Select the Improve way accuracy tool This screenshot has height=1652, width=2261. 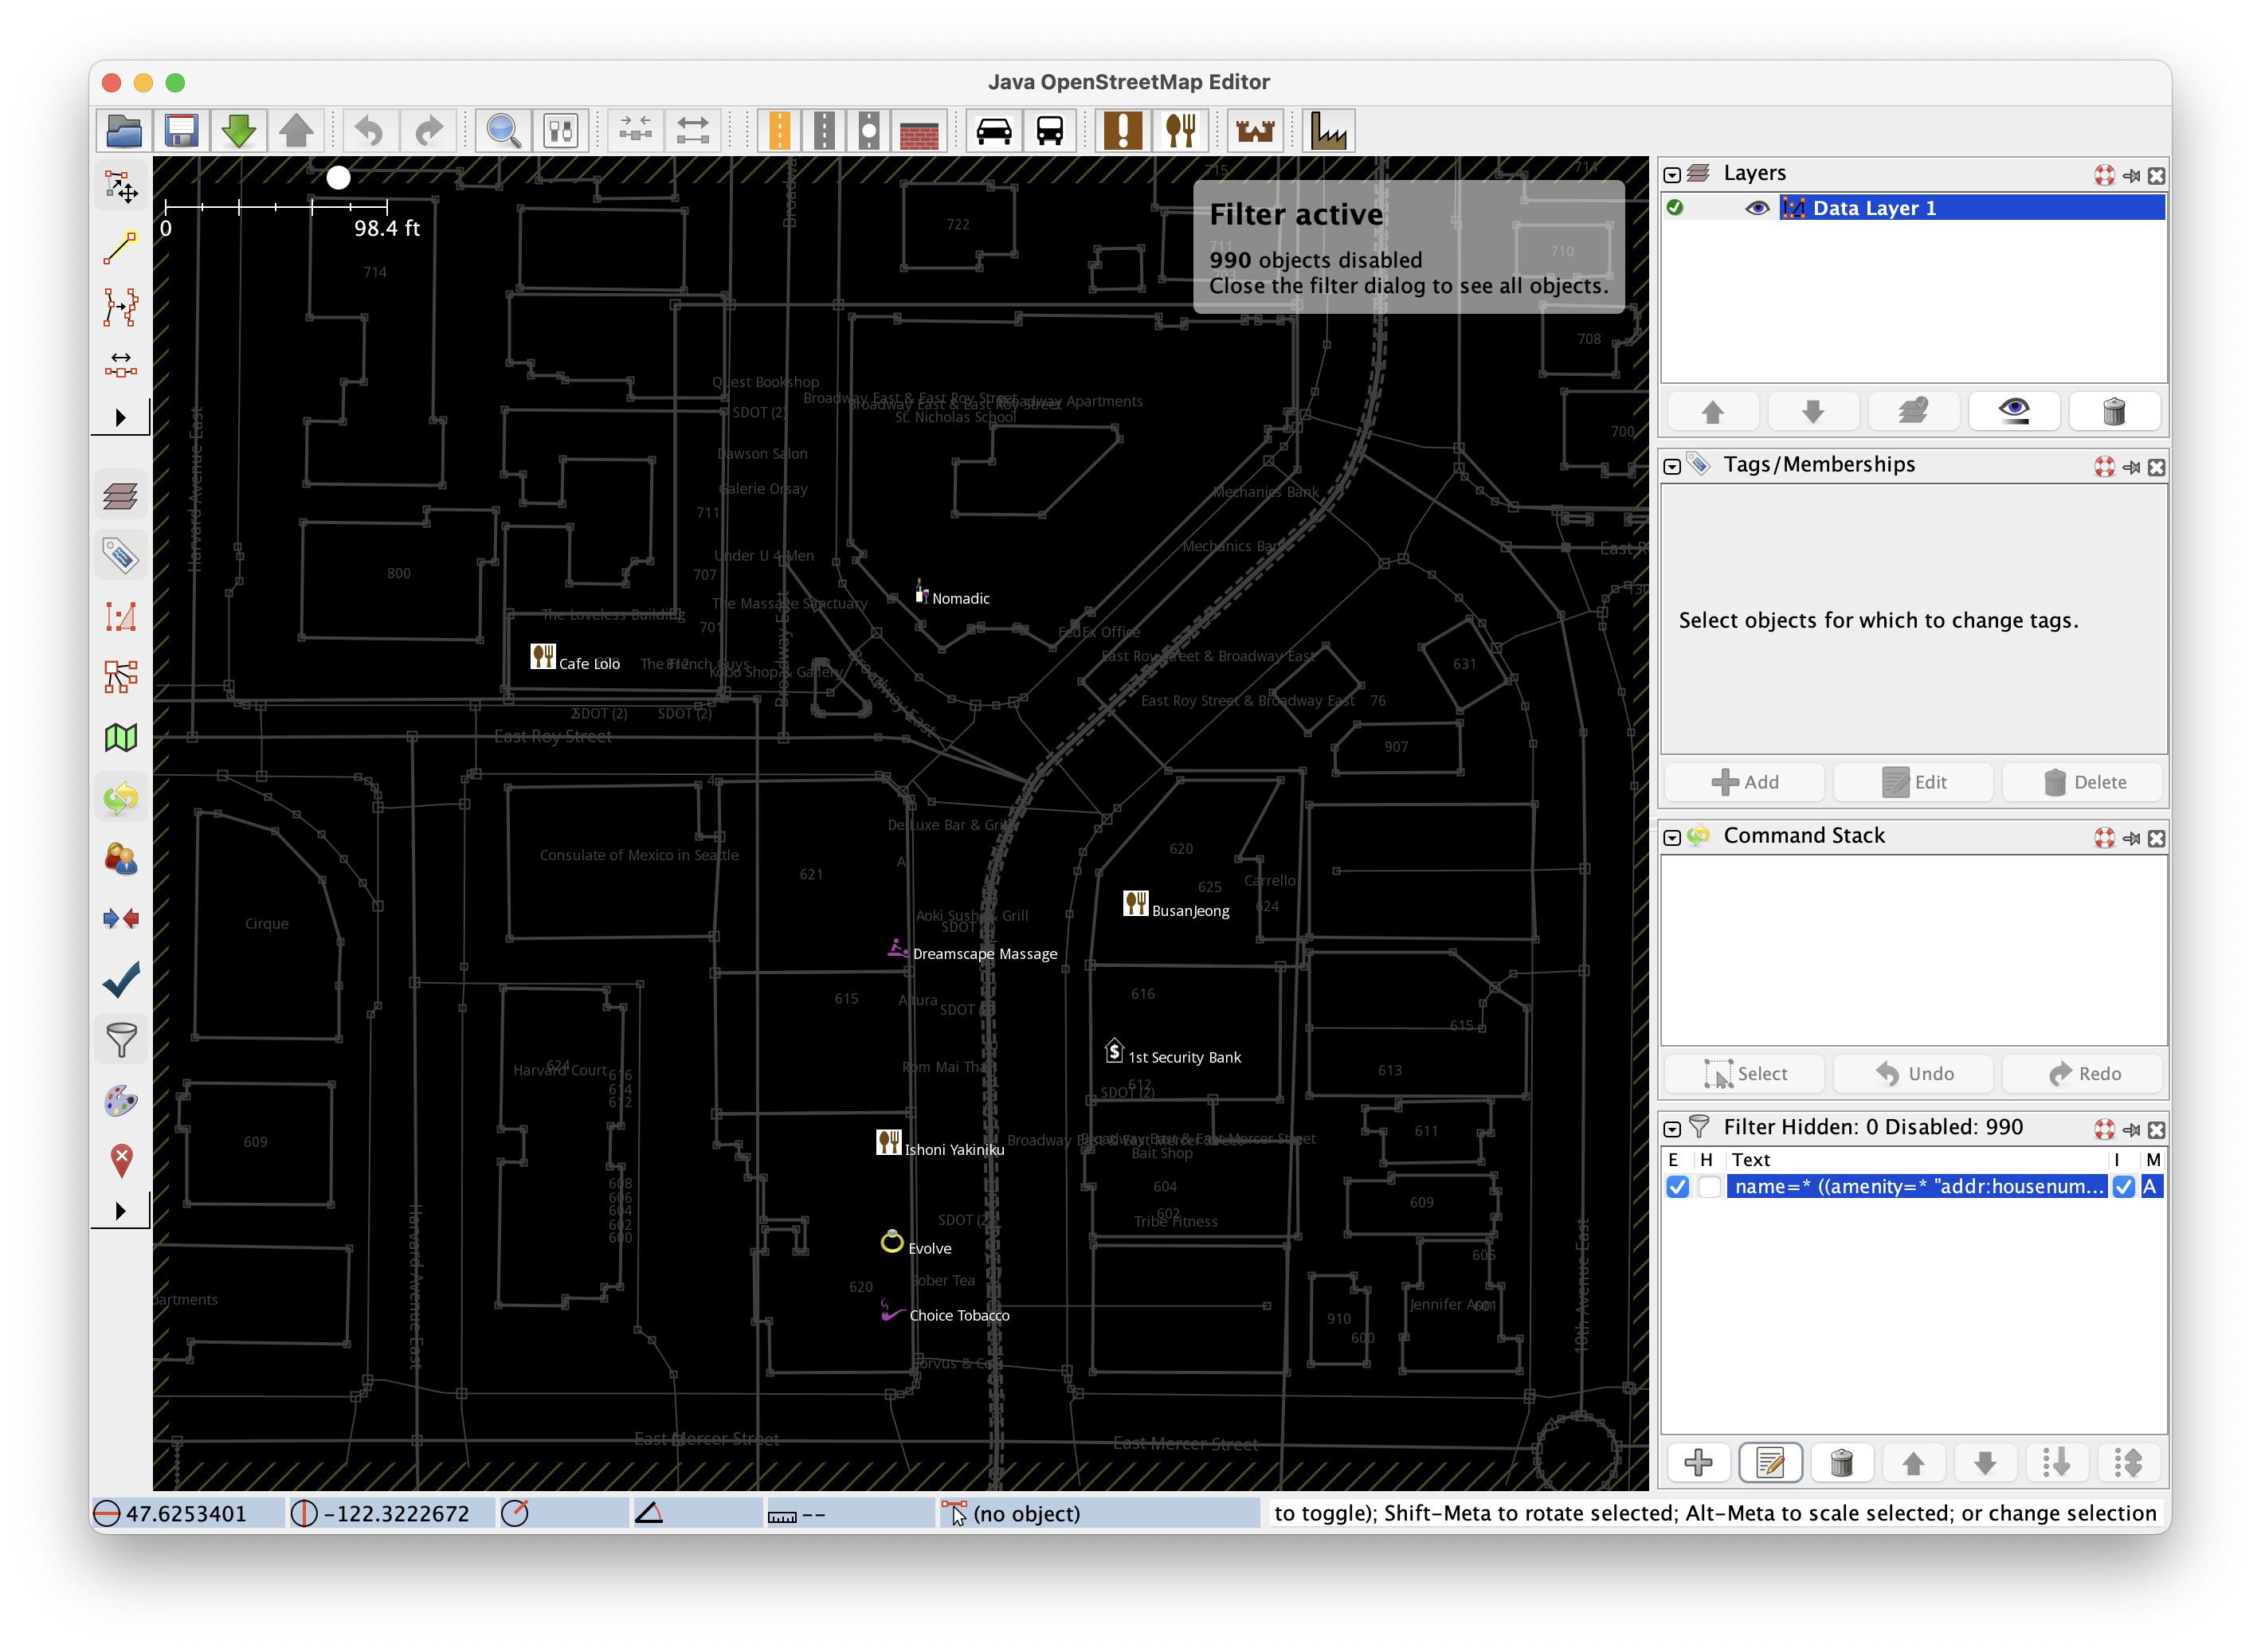pos(121,306)
